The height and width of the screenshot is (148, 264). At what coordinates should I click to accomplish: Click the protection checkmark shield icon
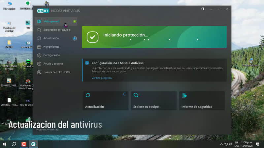click(92, 37)
